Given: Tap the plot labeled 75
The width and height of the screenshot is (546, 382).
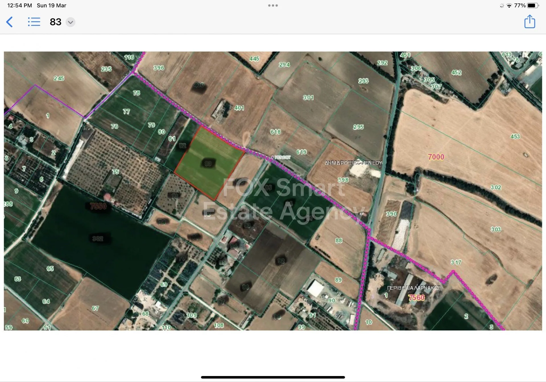Looking at the screenshot, I should (x=115, y=172).
